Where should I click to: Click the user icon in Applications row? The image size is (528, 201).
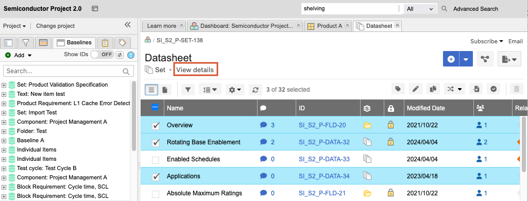480,176
